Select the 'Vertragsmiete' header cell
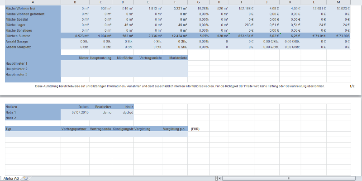 148,58
